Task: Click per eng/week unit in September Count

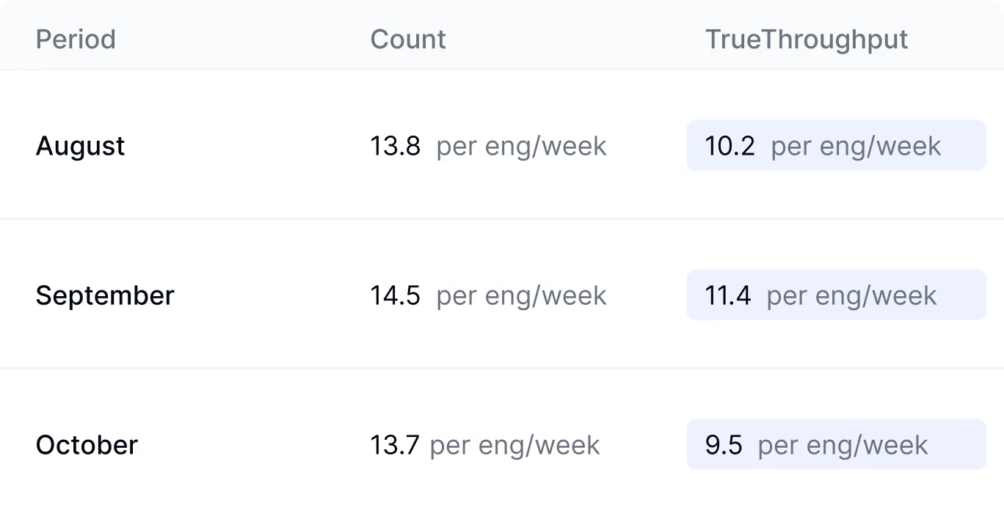Action: [522, 296]
